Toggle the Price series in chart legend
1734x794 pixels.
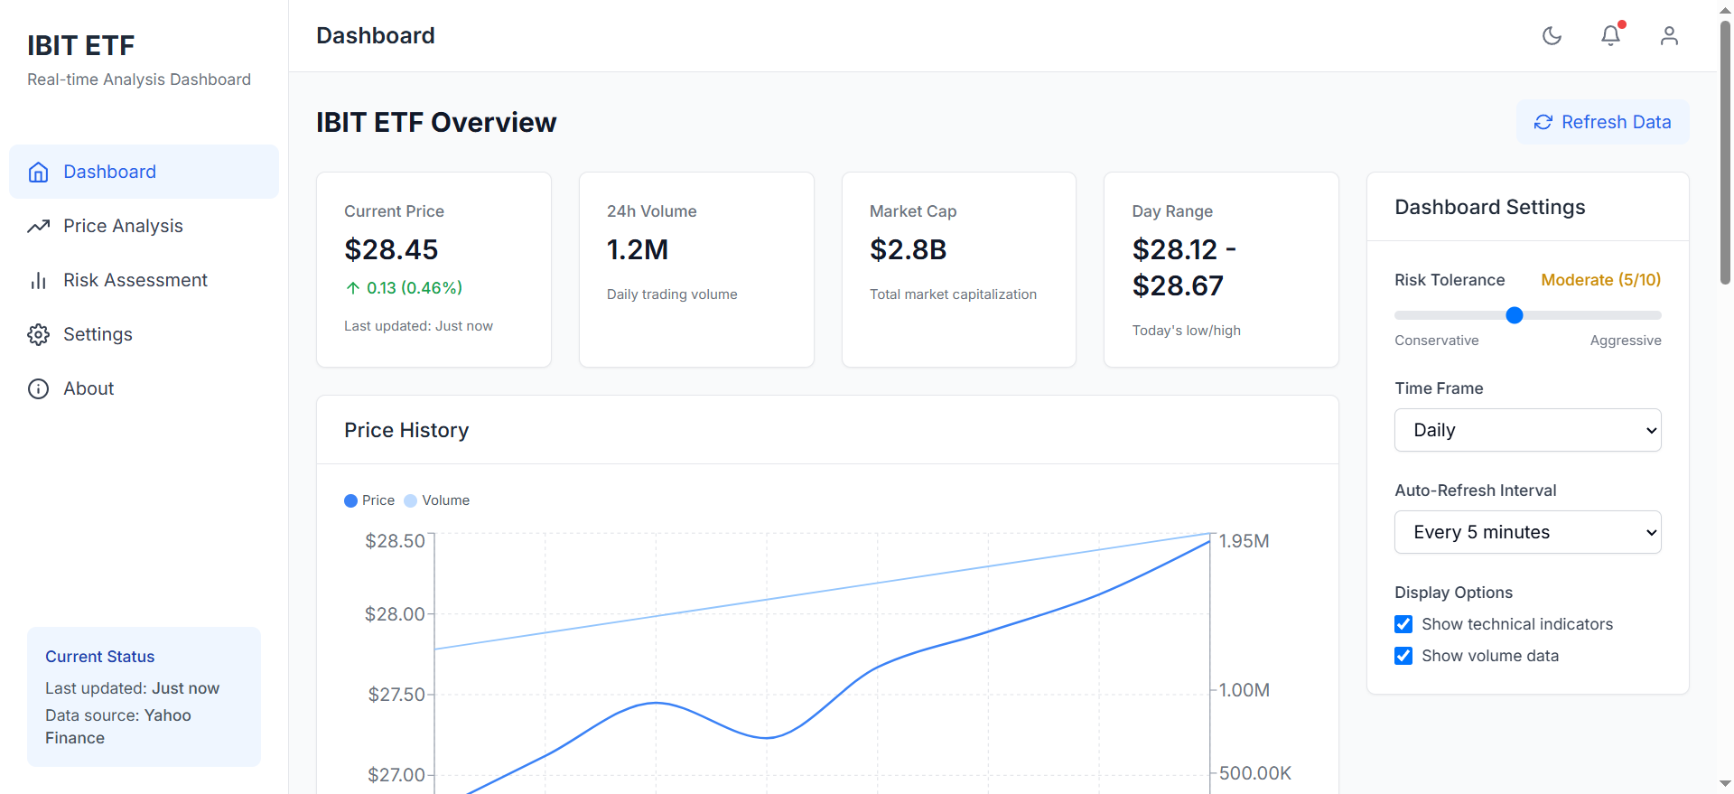tap(369, 500)
